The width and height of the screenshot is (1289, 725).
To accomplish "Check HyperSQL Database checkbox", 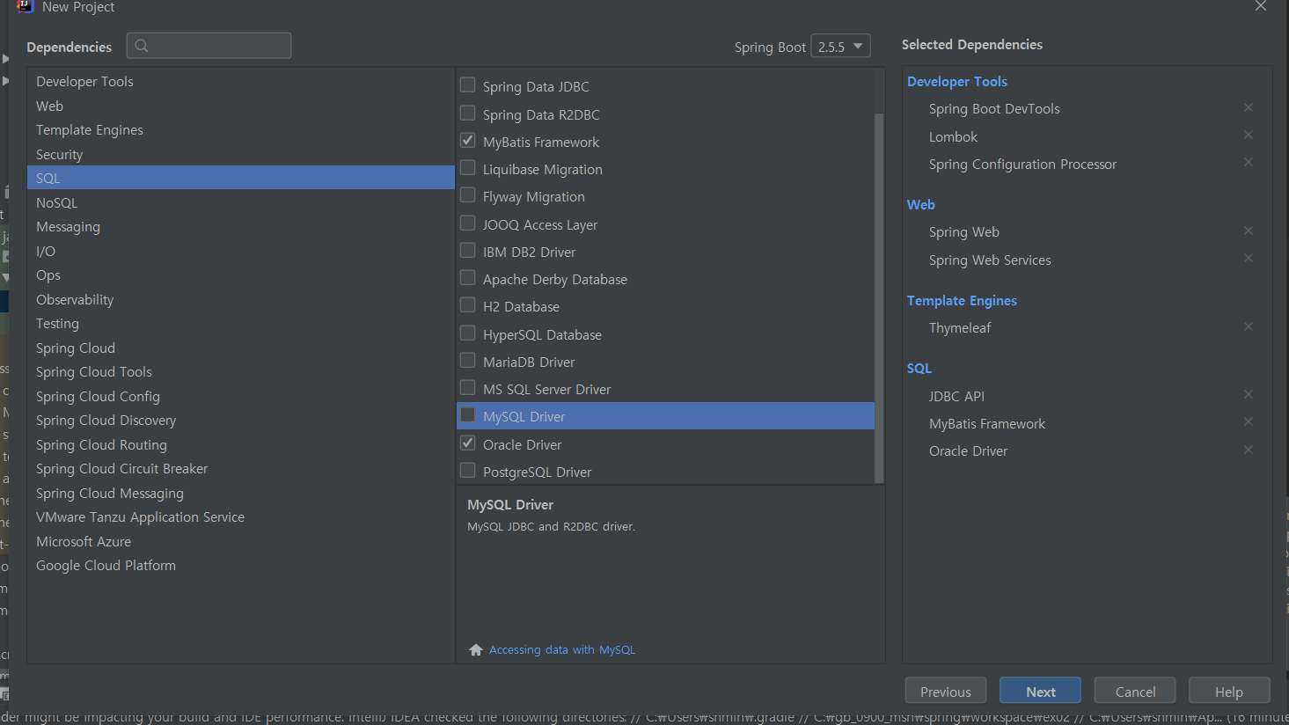I will click(x=468, y=333).
